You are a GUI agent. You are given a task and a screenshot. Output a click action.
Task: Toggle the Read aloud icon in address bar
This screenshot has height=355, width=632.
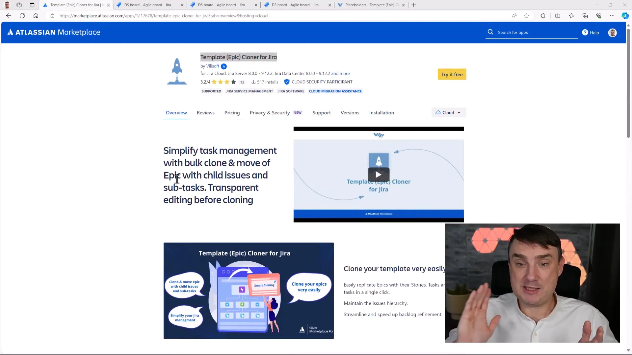click(514, 15)
